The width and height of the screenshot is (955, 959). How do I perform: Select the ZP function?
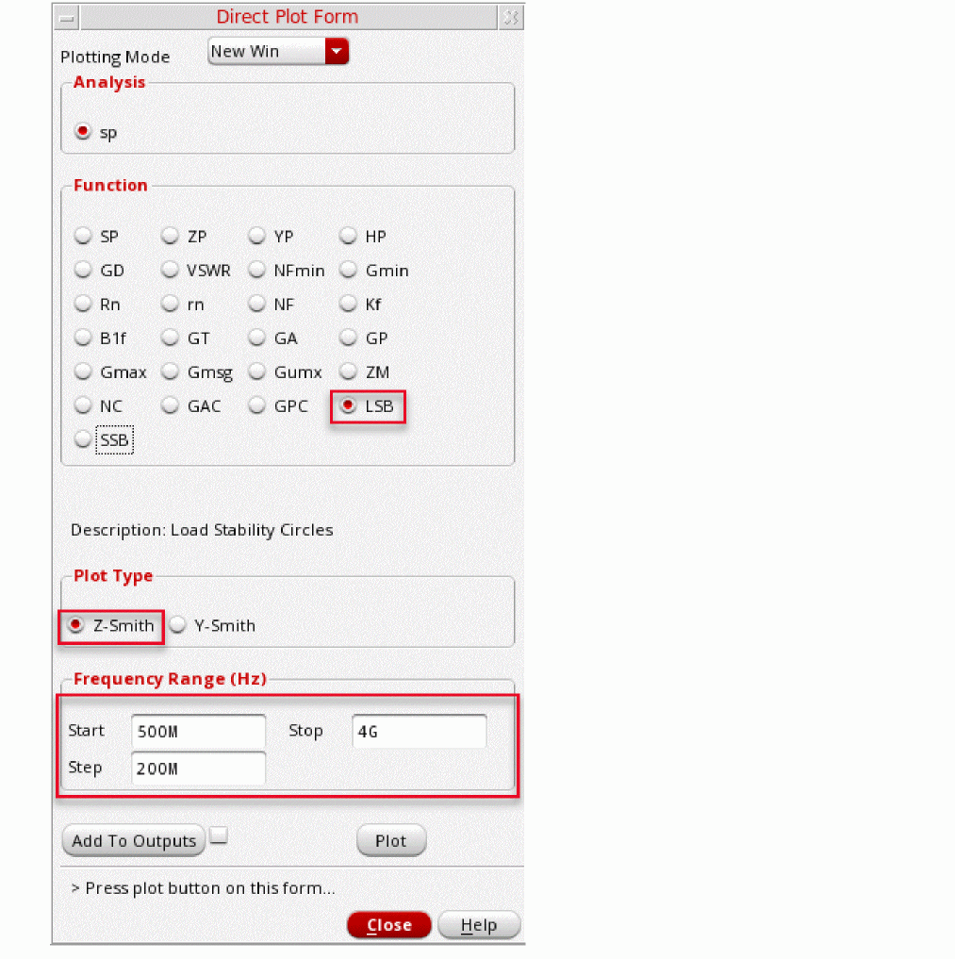pyautogui.click(x=170, y=236)
